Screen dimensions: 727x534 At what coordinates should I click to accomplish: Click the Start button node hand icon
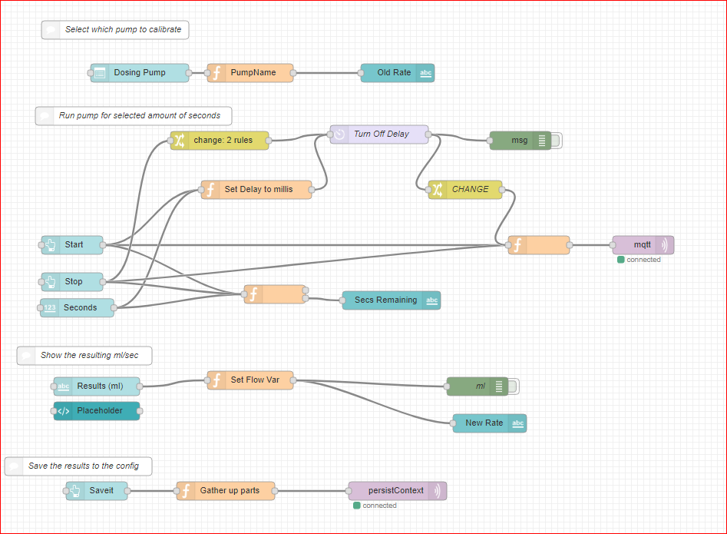click(51, 245)
